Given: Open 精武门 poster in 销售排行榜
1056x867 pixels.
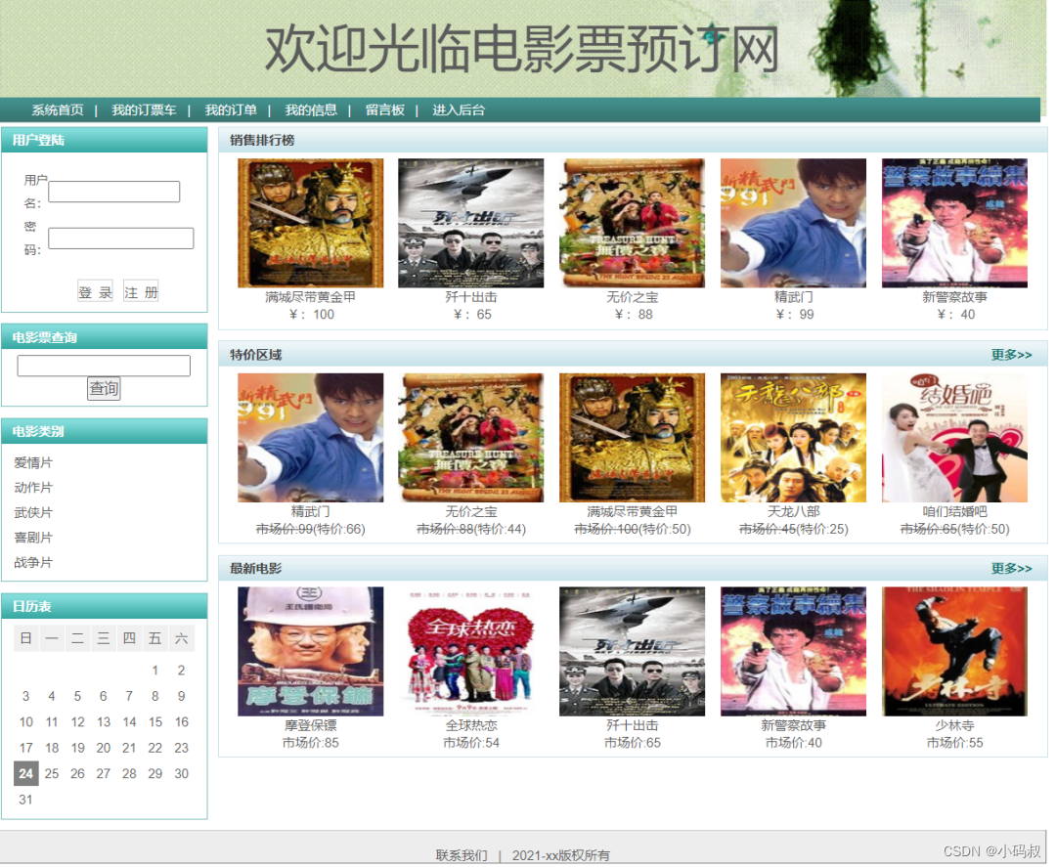Looking at the screenshot, I should (793, 223).
